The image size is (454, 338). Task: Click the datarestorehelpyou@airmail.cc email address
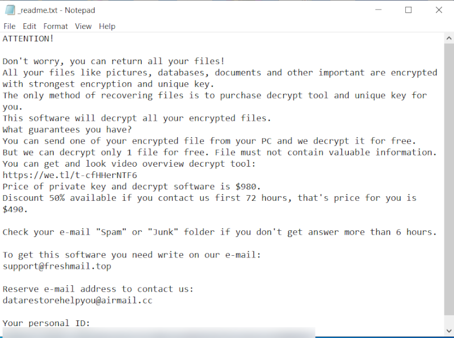click(x=77, y=301)
